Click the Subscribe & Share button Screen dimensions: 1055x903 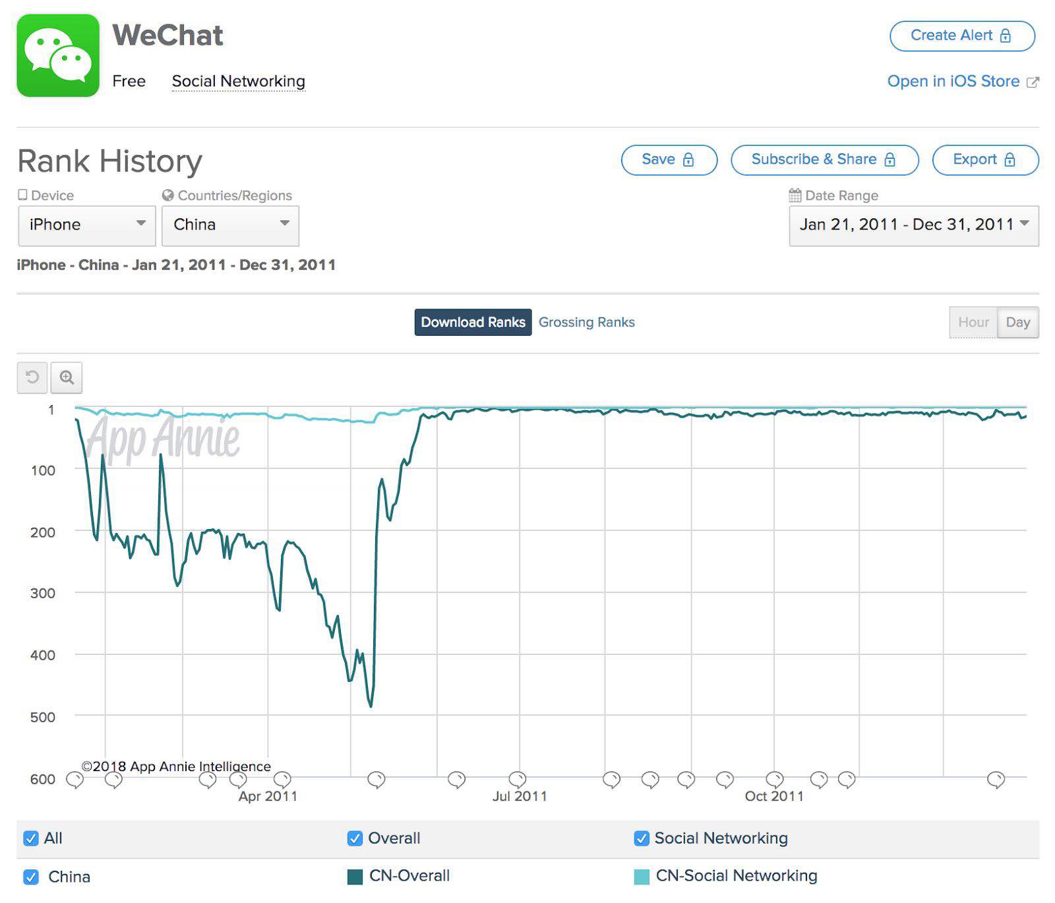click(824, 160)
